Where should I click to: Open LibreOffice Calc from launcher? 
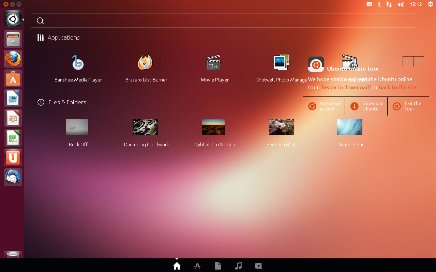click(x=13, y=138)
